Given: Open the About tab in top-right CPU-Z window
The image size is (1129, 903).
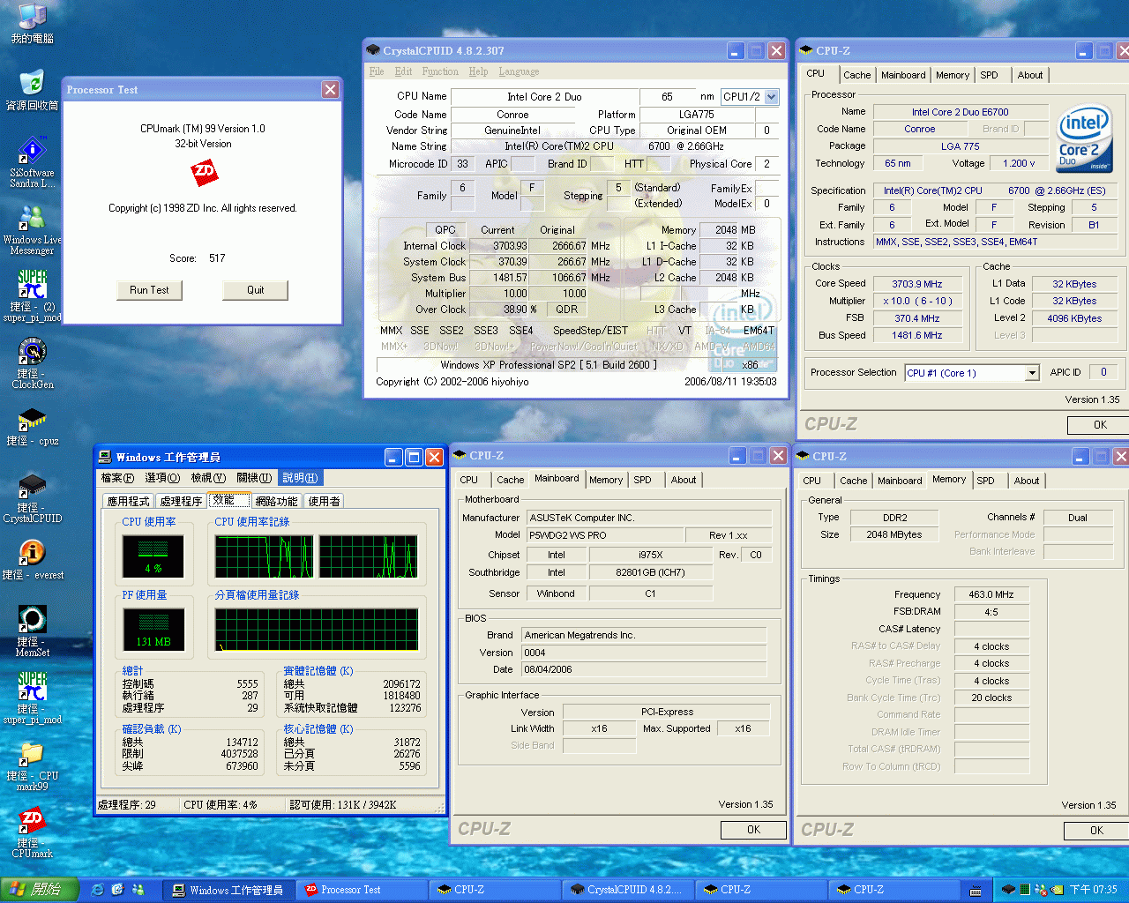Looking at the screenshot, I should pos(1029,75).
